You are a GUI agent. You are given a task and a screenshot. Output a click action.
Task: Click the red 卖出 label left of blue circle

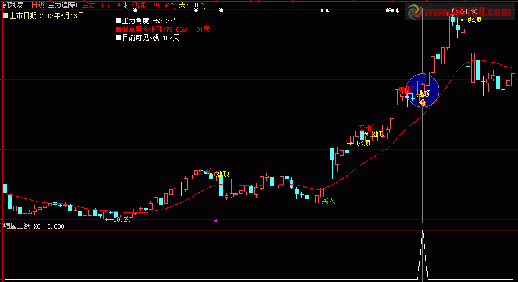tap(405, 90)
